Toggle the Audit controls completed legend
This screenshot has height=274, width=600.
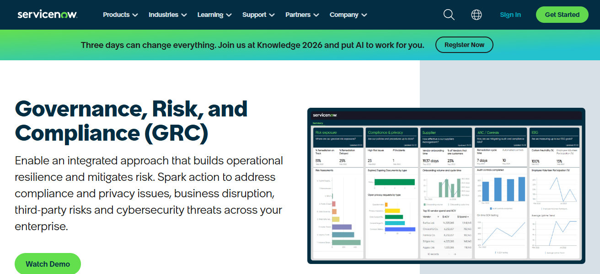tap(502, 208)
